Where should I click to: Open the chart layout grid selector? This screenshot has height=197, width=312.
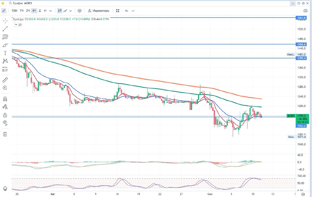pyautogui.click(x=118, y=11)
